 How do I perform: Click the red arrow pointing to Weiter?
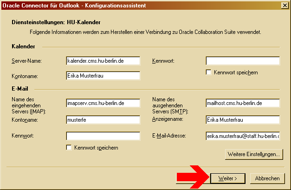coord(190,178)
